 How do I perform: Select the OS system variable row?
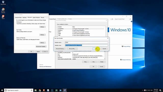click(x=81, y=54)
